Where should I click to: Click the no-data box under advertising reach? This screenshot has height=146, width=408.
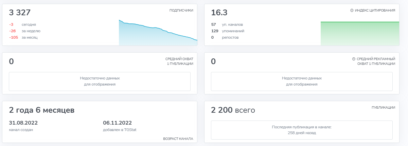pyautogui.click(x=302, y=81)
